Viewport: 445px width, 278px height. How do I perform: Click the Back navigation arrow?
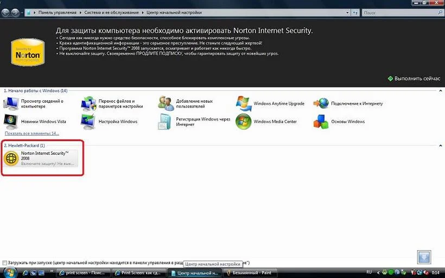(5, 12)
